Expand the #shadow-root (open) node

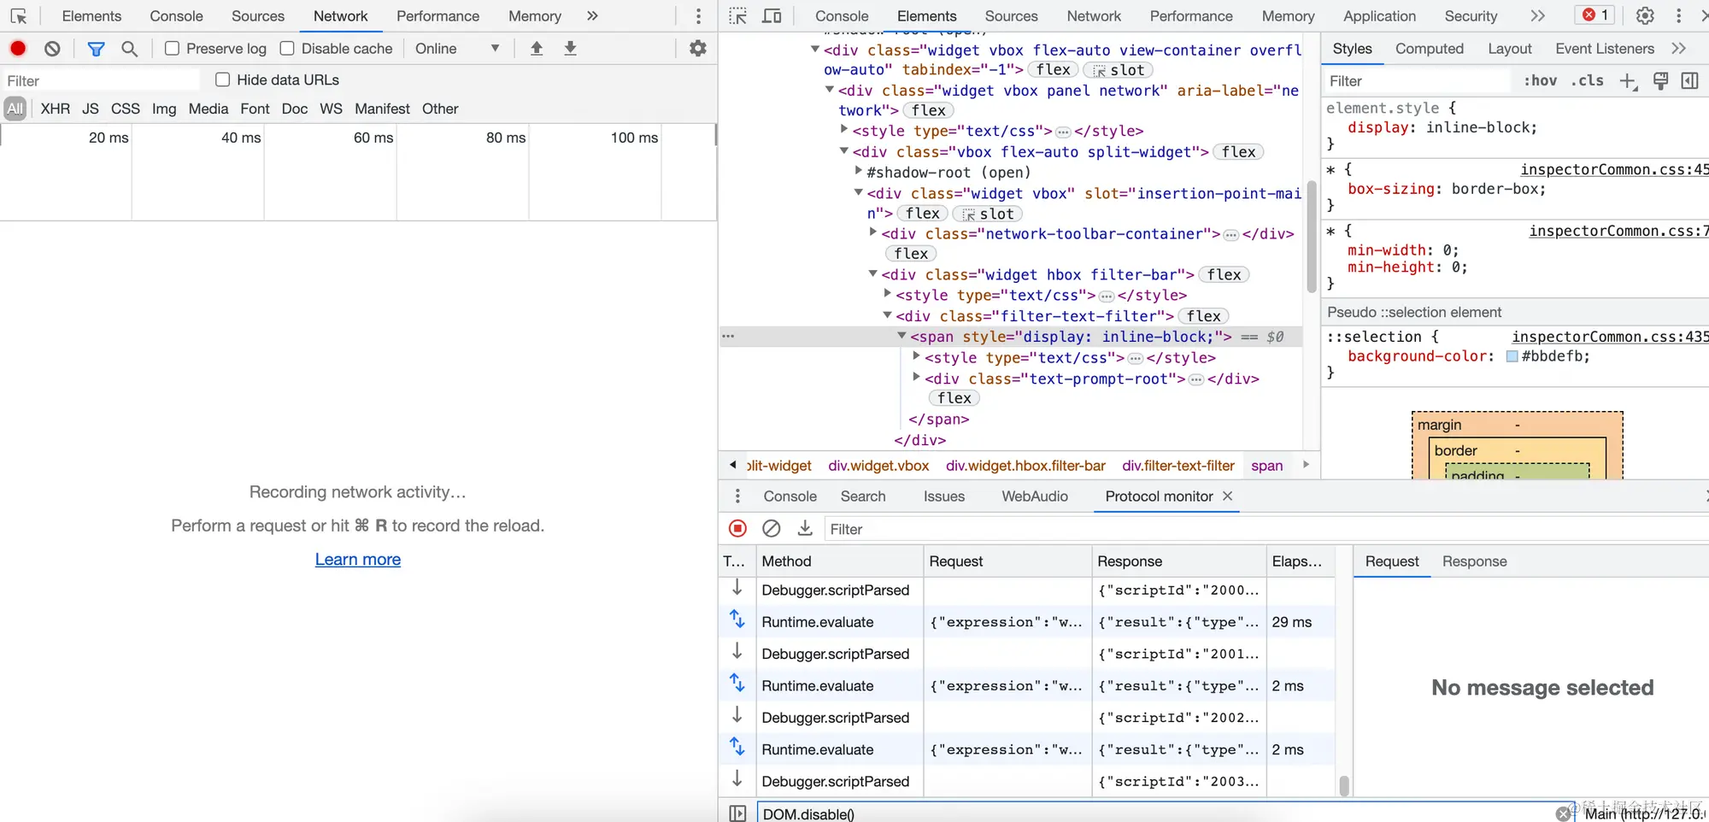859,172
